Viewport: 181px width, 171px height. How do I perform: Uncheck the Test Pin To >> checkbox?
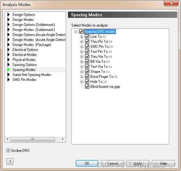87,51
